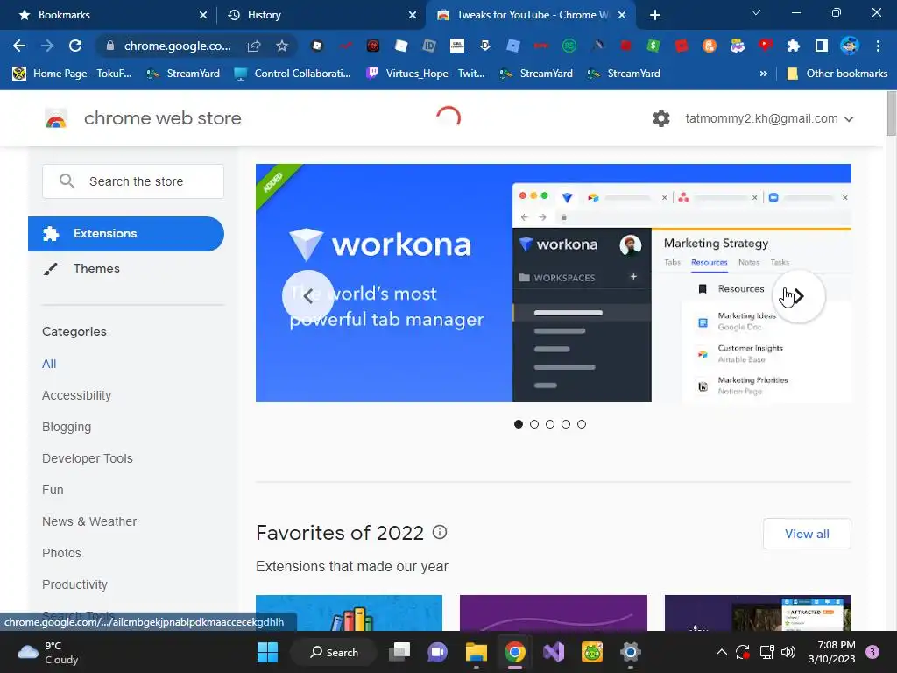Reload the page with the refresh icon
897x673 pixels.
point(75,46)
